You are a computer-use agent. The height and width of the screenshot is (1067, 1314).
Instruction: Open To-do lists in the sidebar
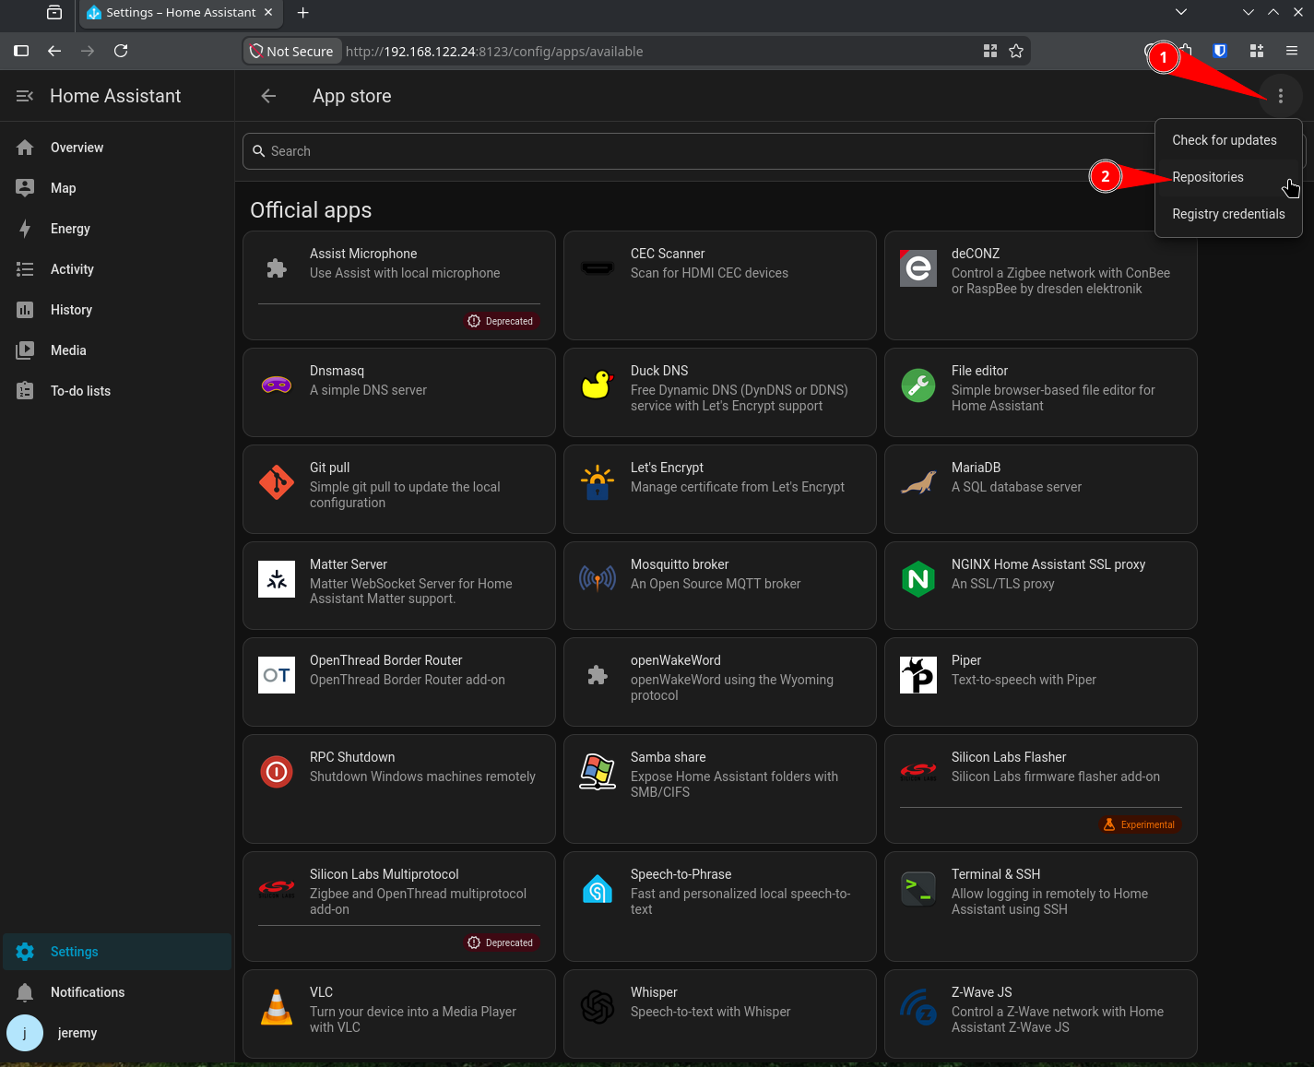(x=116, y=391)
